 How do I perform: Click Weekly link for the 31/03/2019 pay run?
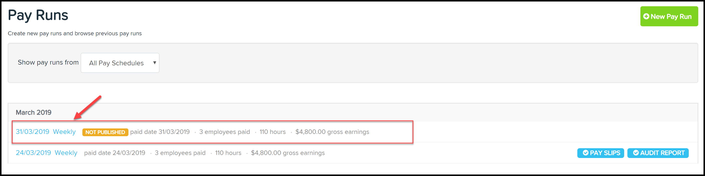tap(64, 132)
